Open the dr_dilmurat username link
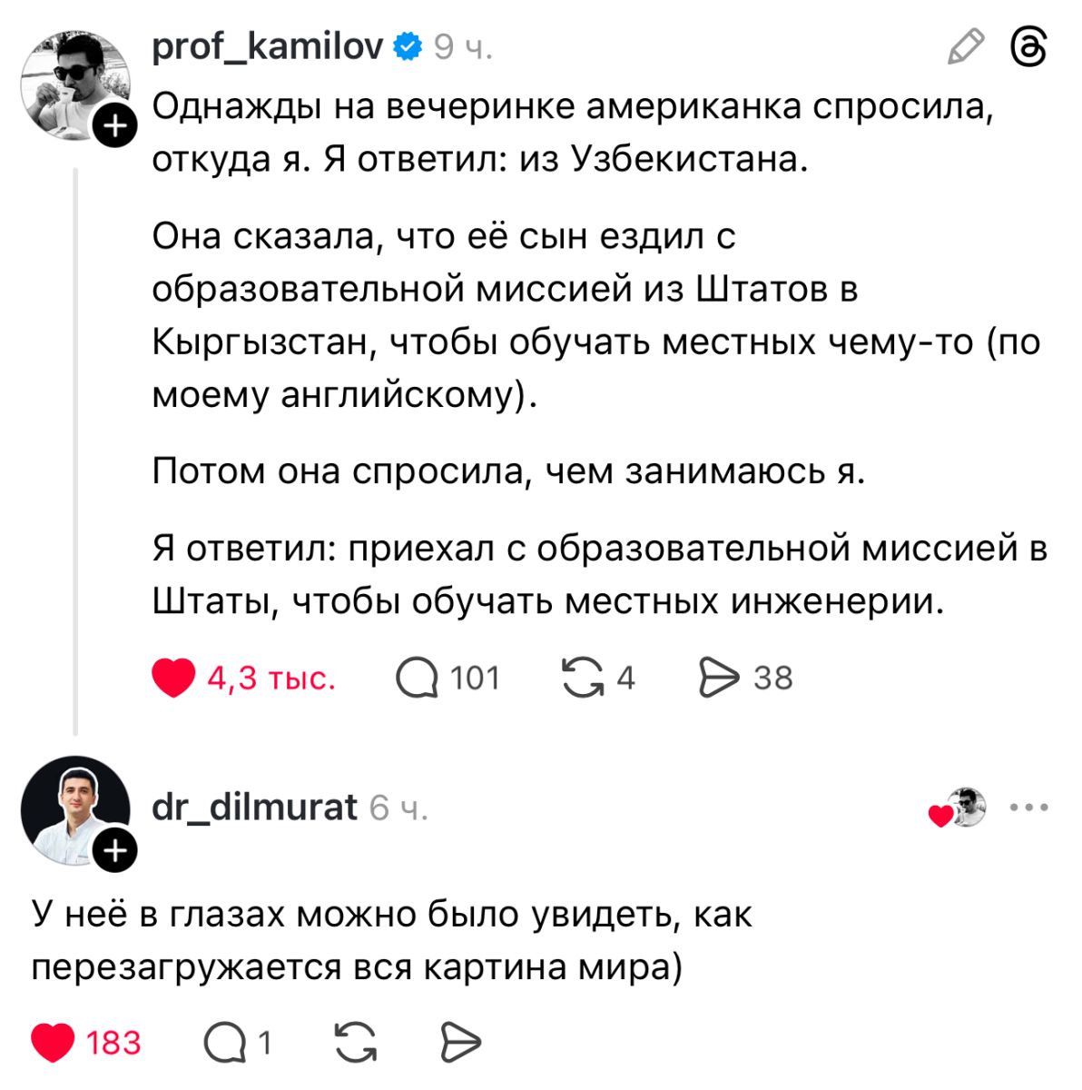This screenshot has width=1082, height=1090. point(254,807)
